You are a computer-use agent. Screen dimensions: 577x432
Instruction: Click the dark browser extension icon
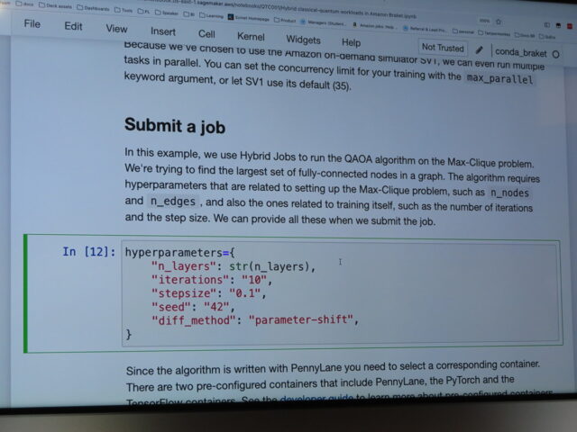coord(558,25)
